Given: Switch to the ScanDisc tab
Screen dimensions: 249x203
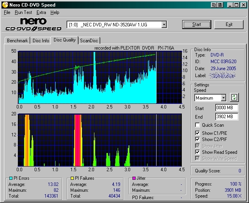Looking at the screenshot, I should [x=89, y=41].
